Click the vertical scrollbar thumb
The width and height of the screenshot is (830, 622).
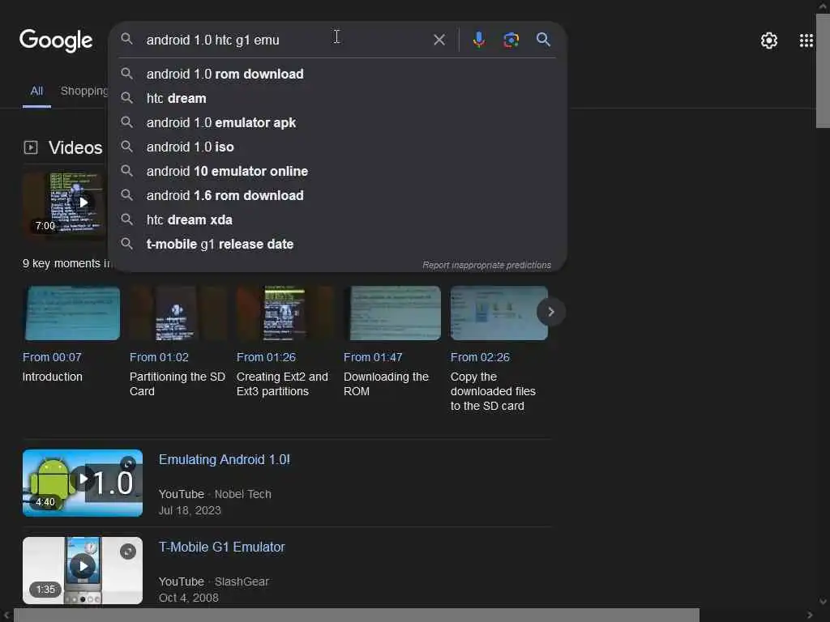[823, 71]
